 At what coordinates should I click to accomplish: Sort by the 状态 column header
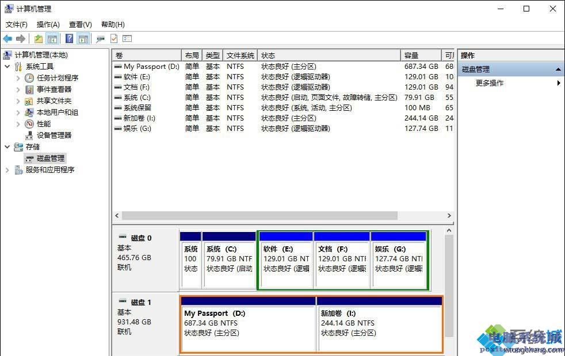click(329, 55)
